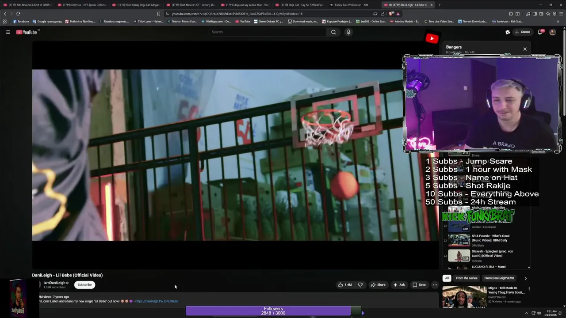Open the iamDaniLeigh channel name

point(54,283)
